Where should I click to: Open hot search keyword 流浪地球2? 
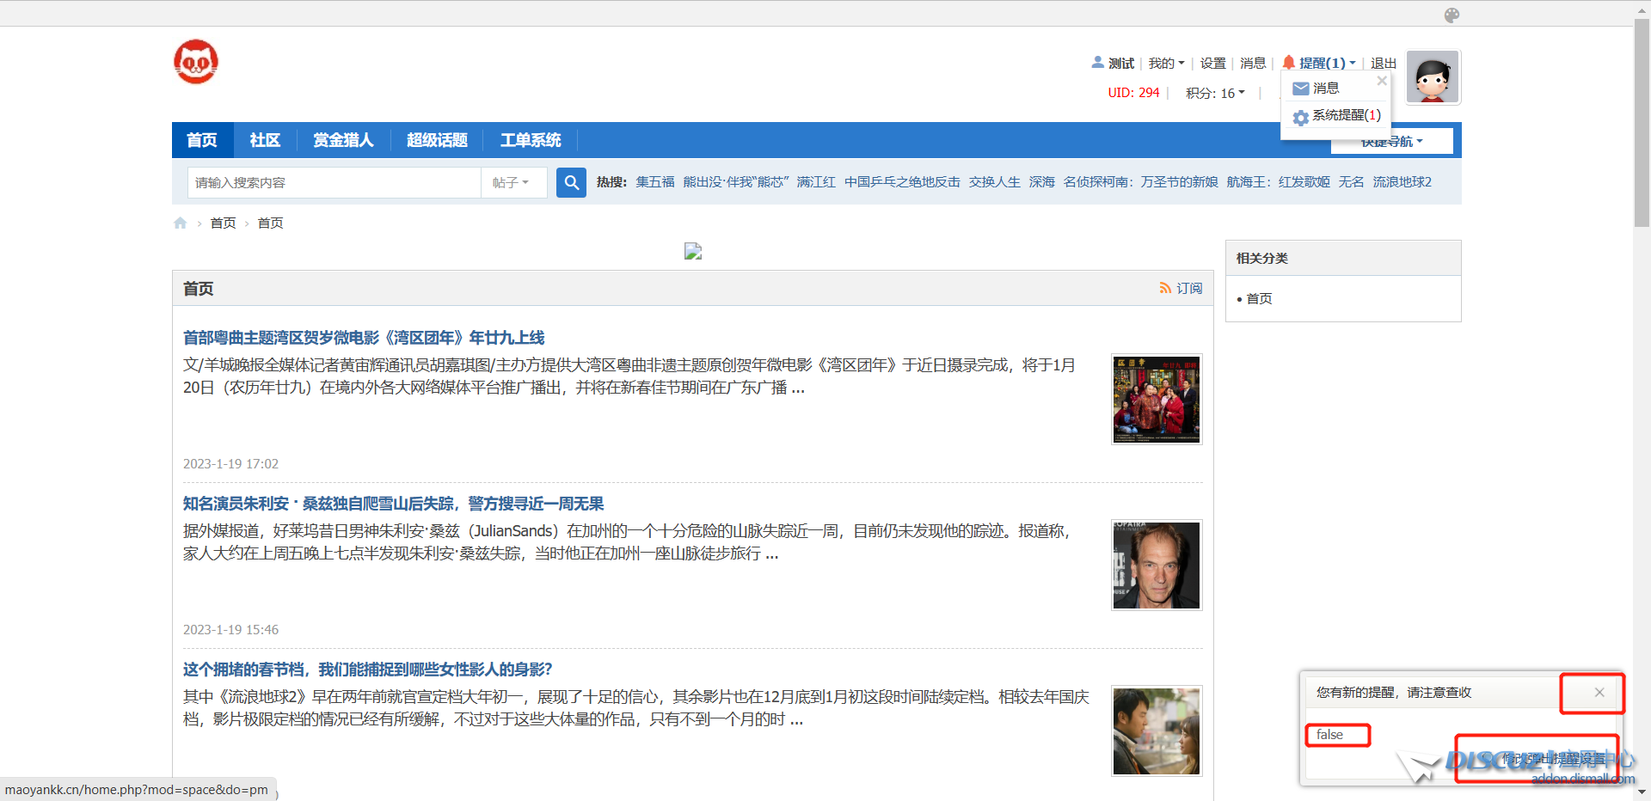click(1402, 181)
